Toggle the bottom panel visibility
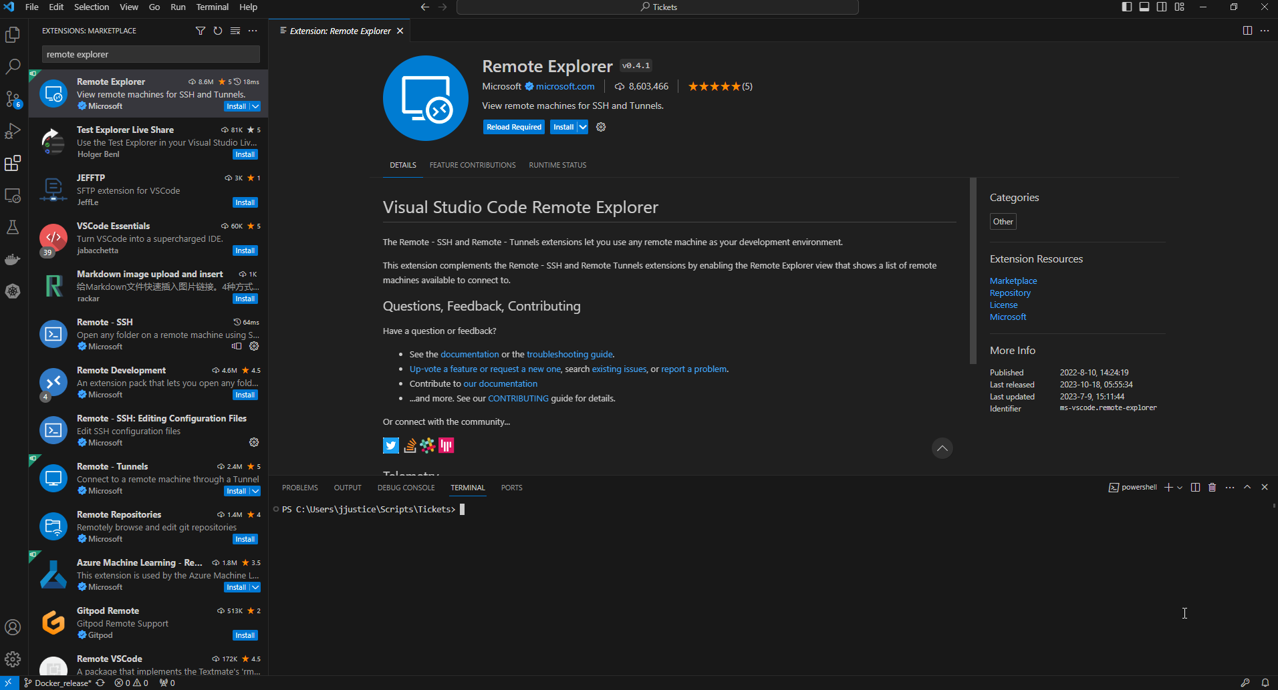Image resolution: width=1278 pixels, height=690 pixels. click(1144, 7)
